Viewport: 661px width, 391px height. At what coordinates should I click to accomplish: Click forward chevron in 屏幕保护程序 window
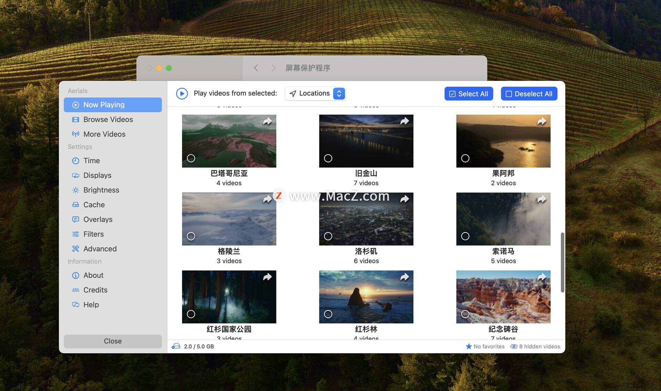tap(273, 68)
